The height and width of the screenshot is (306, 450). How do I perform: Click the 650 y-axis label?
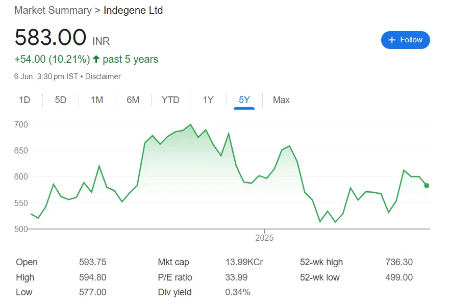tap(21, 150)
